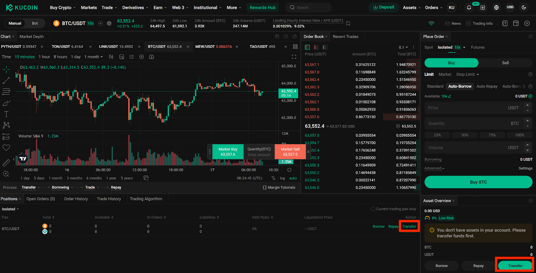Expand 1 month interval dropdown

click(x=93, y=57)
